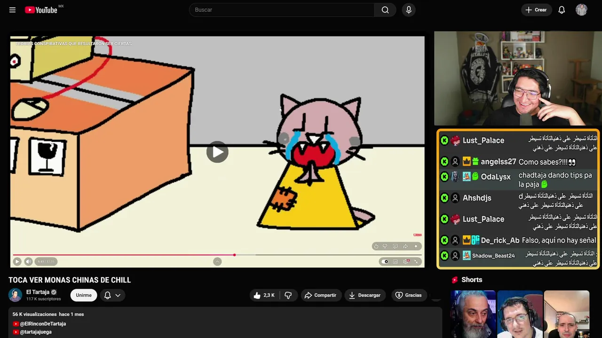Click the title 'TOCA VER MONAS CHINAS DE CHILL'
This screenshot has width=602, height=338.
coord(70,280)
